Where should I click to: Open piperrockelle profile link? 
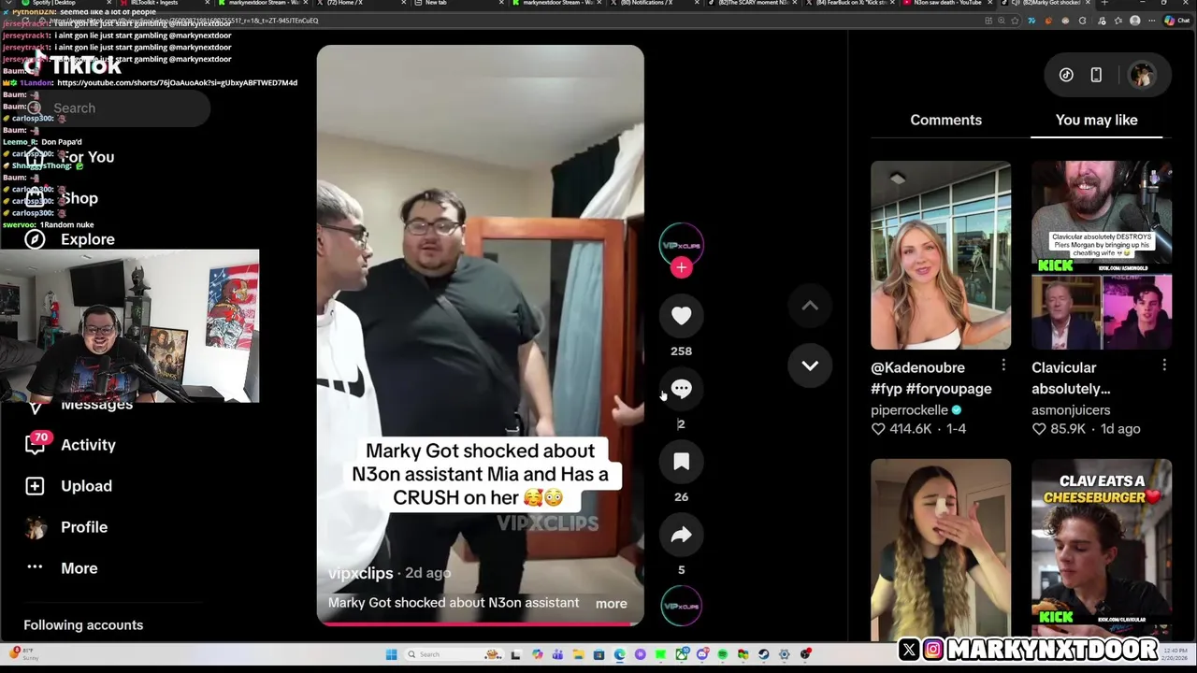click(x=909, y=410)
